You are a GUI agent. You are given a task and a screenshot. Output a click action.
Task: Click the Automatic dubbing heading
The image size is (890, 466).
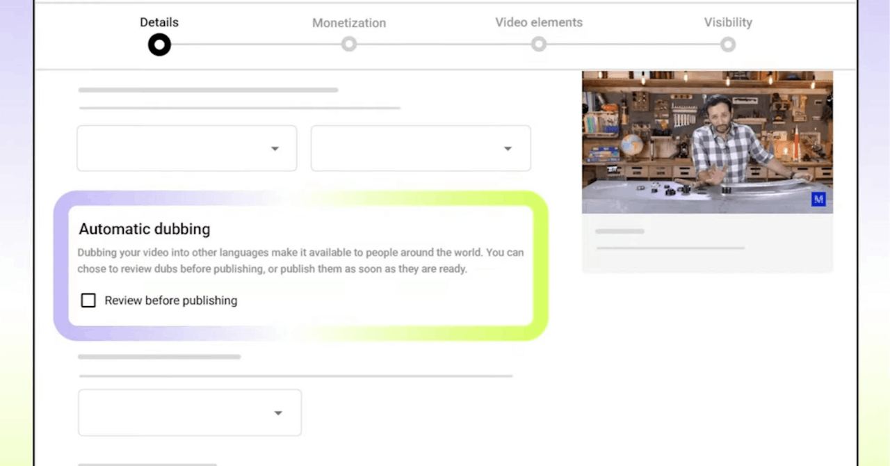145,229
